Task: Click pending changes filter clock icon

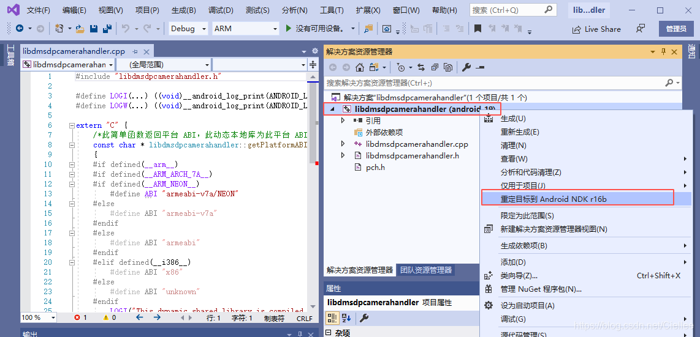Action: [x=401, y=67]
